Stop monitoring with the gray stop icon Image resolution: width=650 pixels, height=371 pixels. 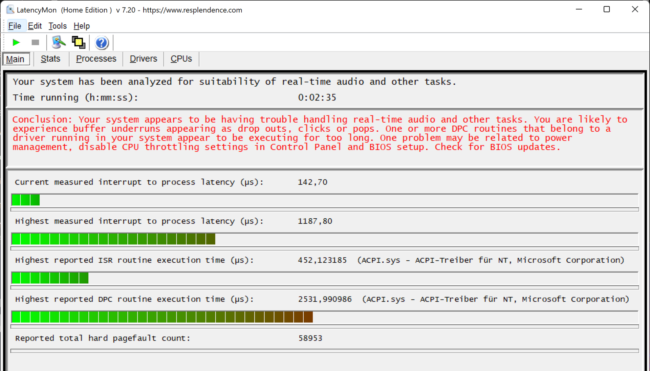[x=35, y=42]
